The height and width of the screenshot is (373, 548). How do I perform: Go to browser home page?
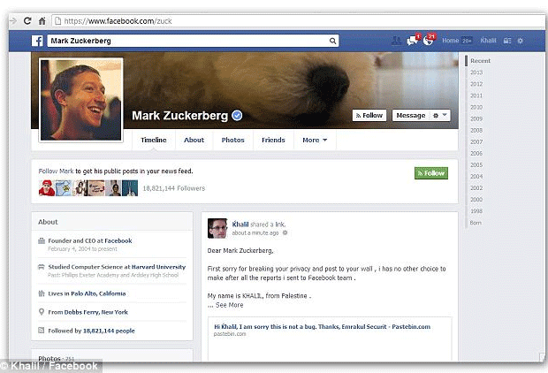tap(42, 21)
